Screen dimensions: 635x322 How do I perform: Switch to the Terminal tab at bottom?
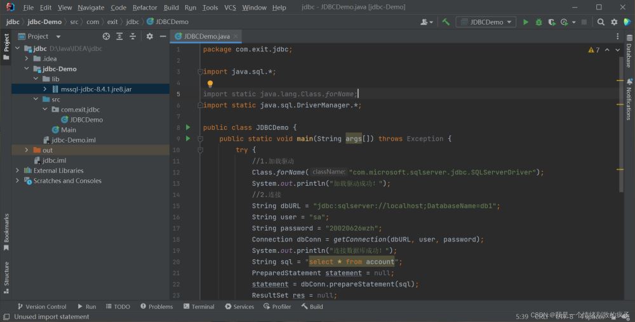coord(199,307)
